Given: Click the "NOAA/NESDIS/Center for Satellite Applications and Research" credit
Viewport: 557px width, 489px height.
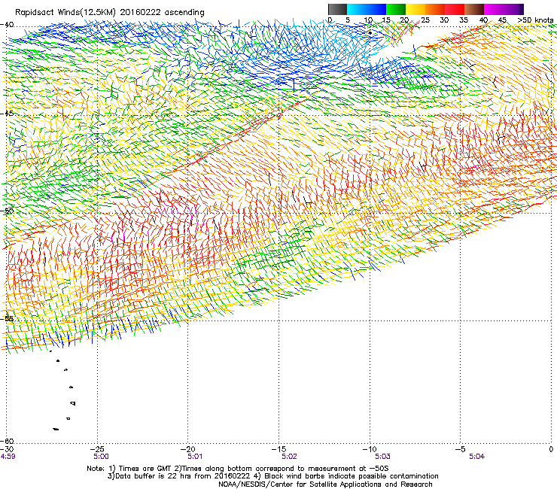Looking at the screenshot, I should click(x=325, y=484).
